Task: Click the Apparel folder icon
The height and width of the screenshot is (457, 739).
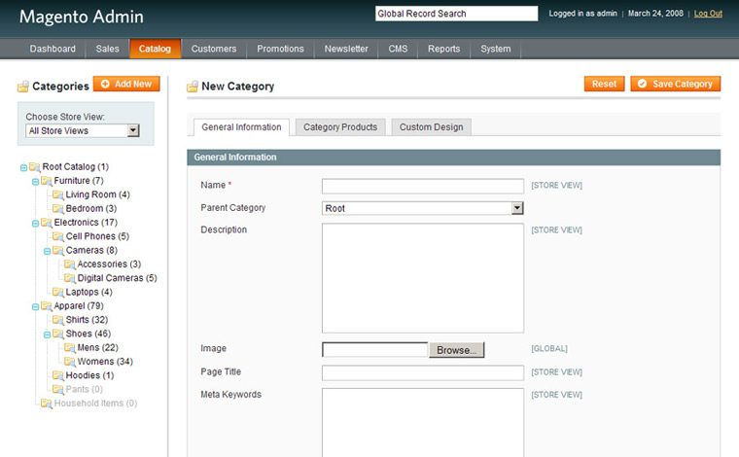Action: coord(47,306)
